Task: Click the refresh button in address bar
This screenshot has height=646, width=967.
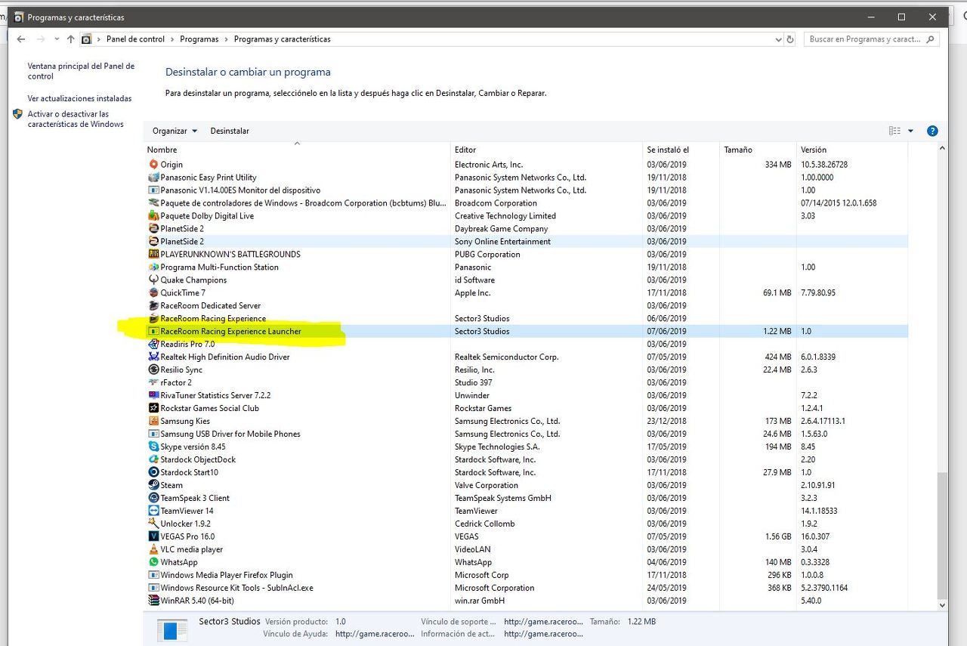Action: click(x=790, y=39)
